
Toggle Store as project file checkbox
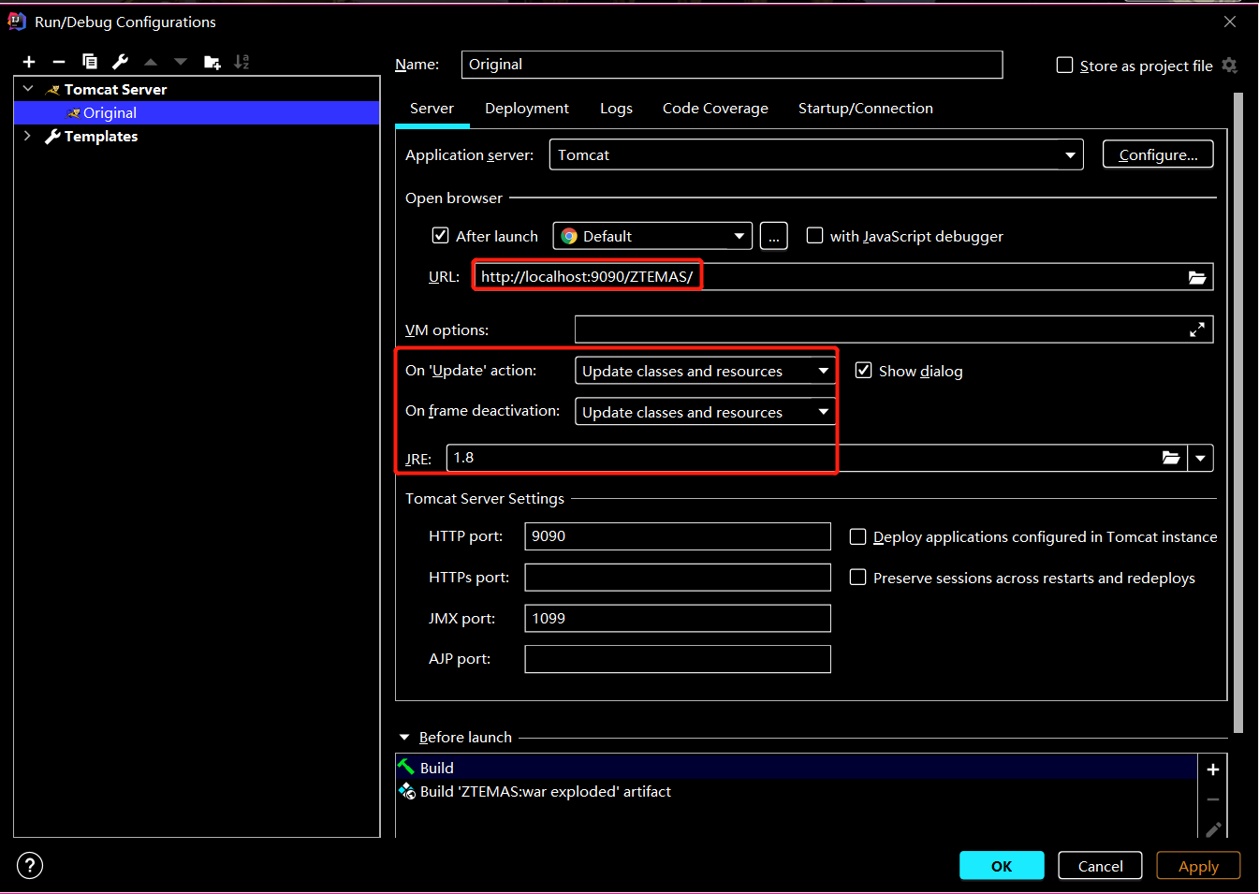(1064, 66)
